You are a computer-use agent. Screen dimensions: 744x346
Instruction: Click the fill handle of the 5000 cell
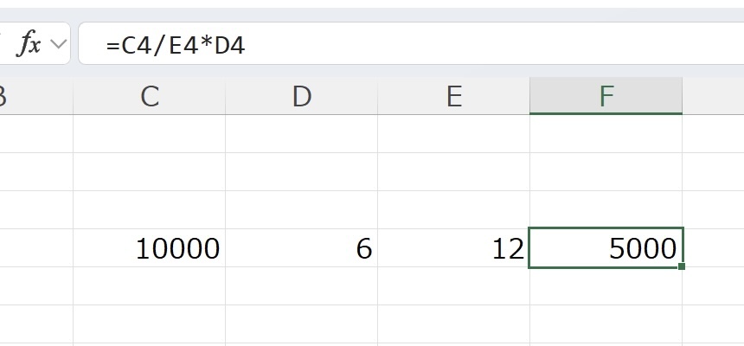[683, 266]
